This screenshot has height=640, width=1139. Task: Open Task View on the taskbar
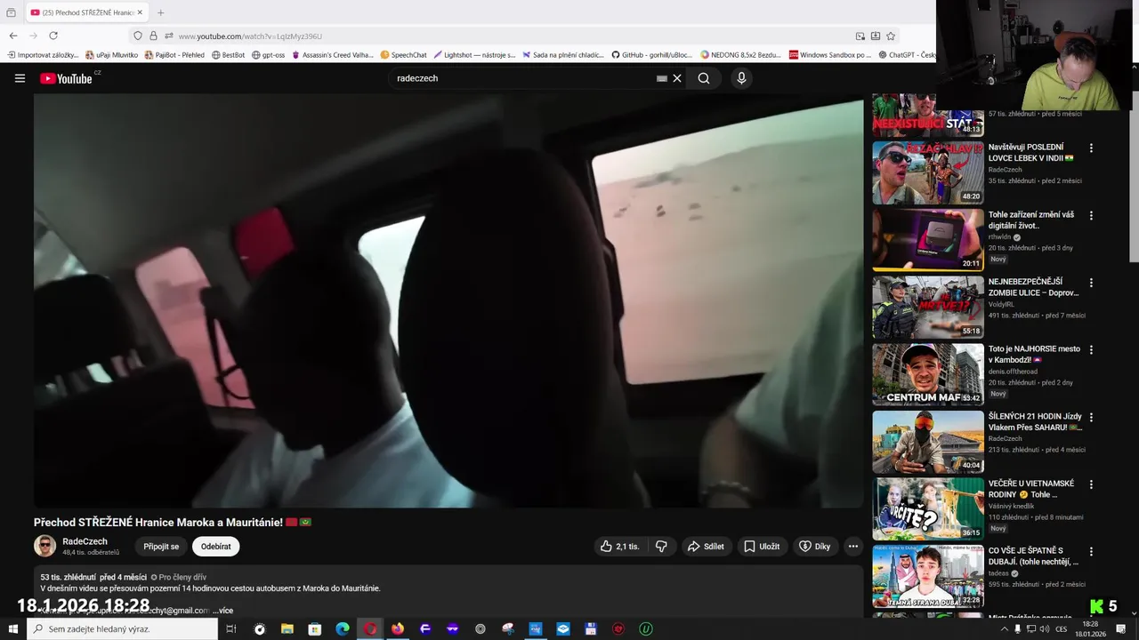coord(230,628)
